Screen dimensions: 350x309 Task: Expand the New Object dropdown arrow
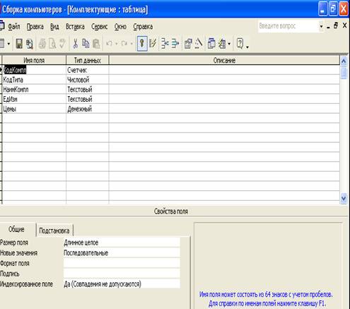pyautogui.click(x=229, y=44)
